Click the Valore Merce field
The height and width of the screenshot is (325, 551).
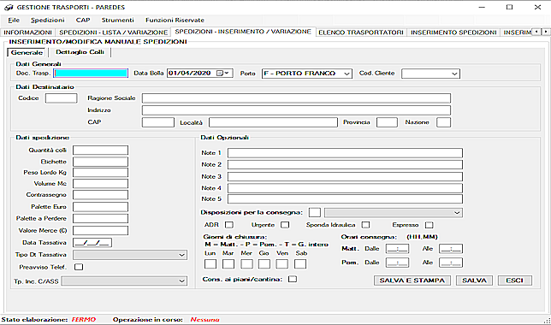[x=100, y=230]
